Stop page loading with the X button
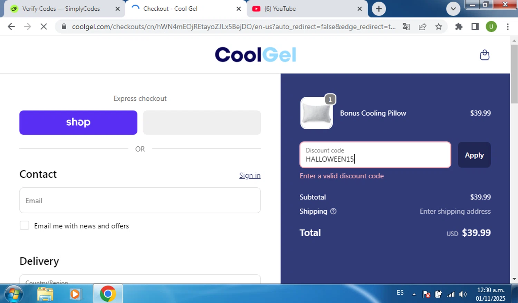The image size is (518, 303). tap(44, 27)
